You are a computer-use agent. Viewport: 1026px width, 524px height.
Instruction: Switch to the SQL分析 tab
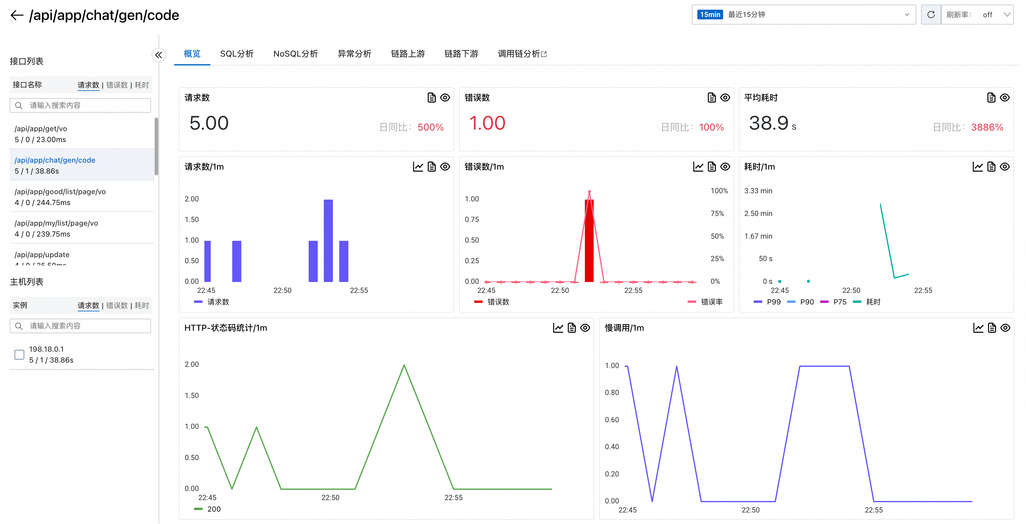coord(236,54)
